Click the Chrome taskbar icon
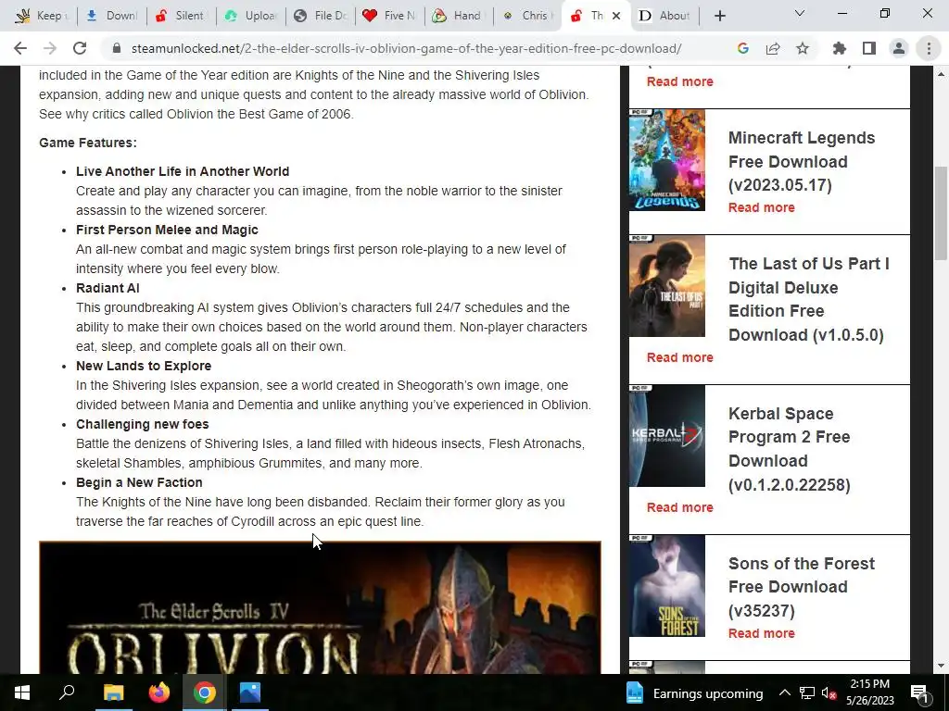 pyautogui.click(x=204, y=692)
